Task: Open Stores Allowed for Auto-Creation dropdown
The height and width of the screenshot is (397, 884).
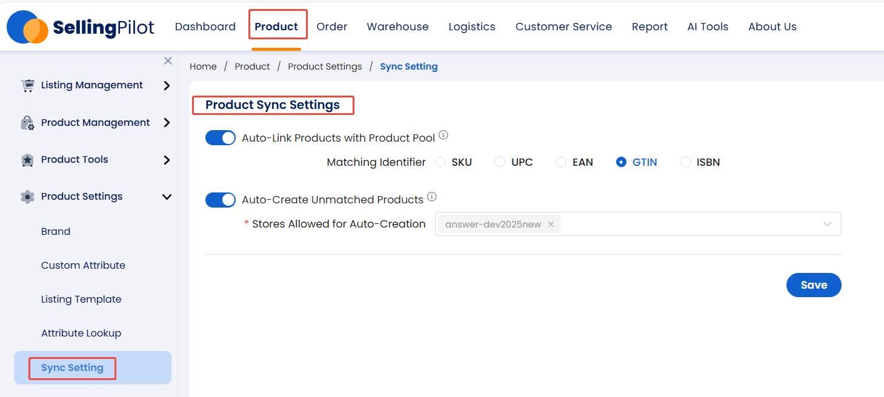Action: pos(827,224)
